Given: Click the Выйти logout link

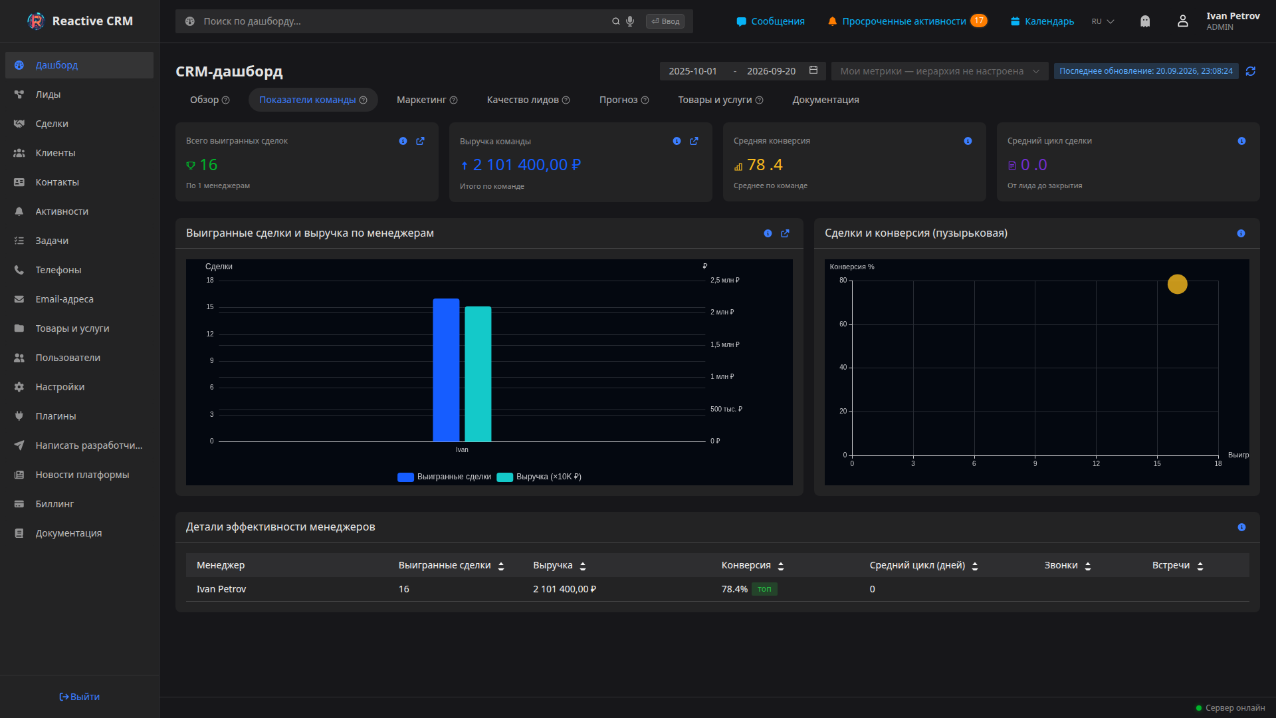Looking at the screenshot, I should click(79, 697).
